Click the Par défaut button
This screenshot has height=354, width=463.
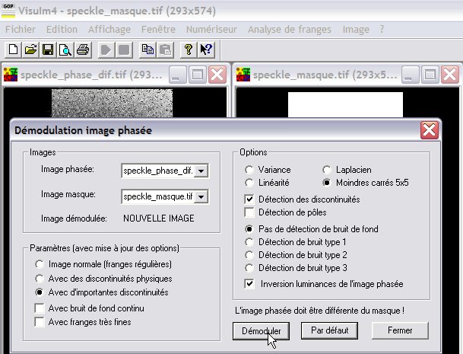pos(329,330)
